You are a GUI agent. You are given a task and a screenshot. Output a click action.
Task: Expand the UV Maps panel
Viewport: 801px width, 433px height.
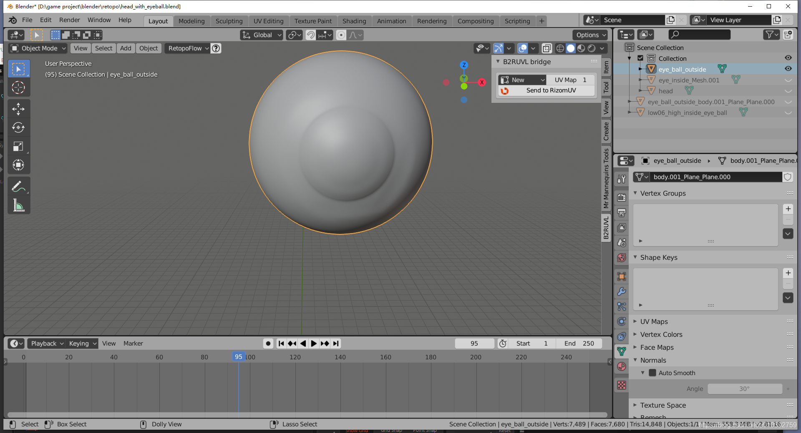click(654, 321)
